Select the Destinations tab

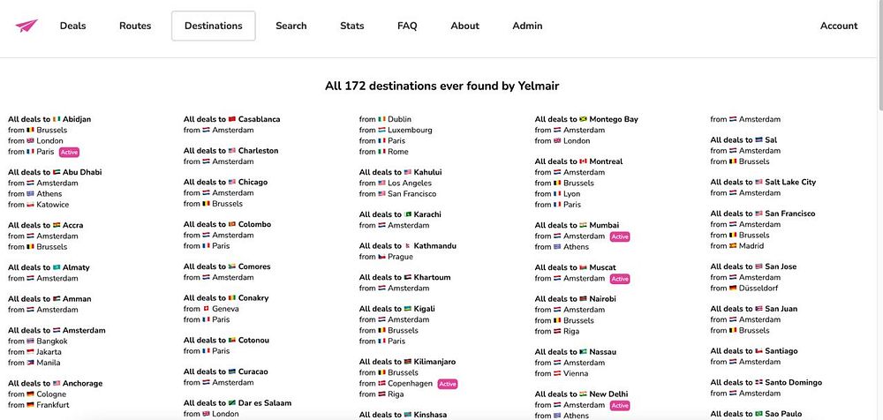(x=213, y=26)
